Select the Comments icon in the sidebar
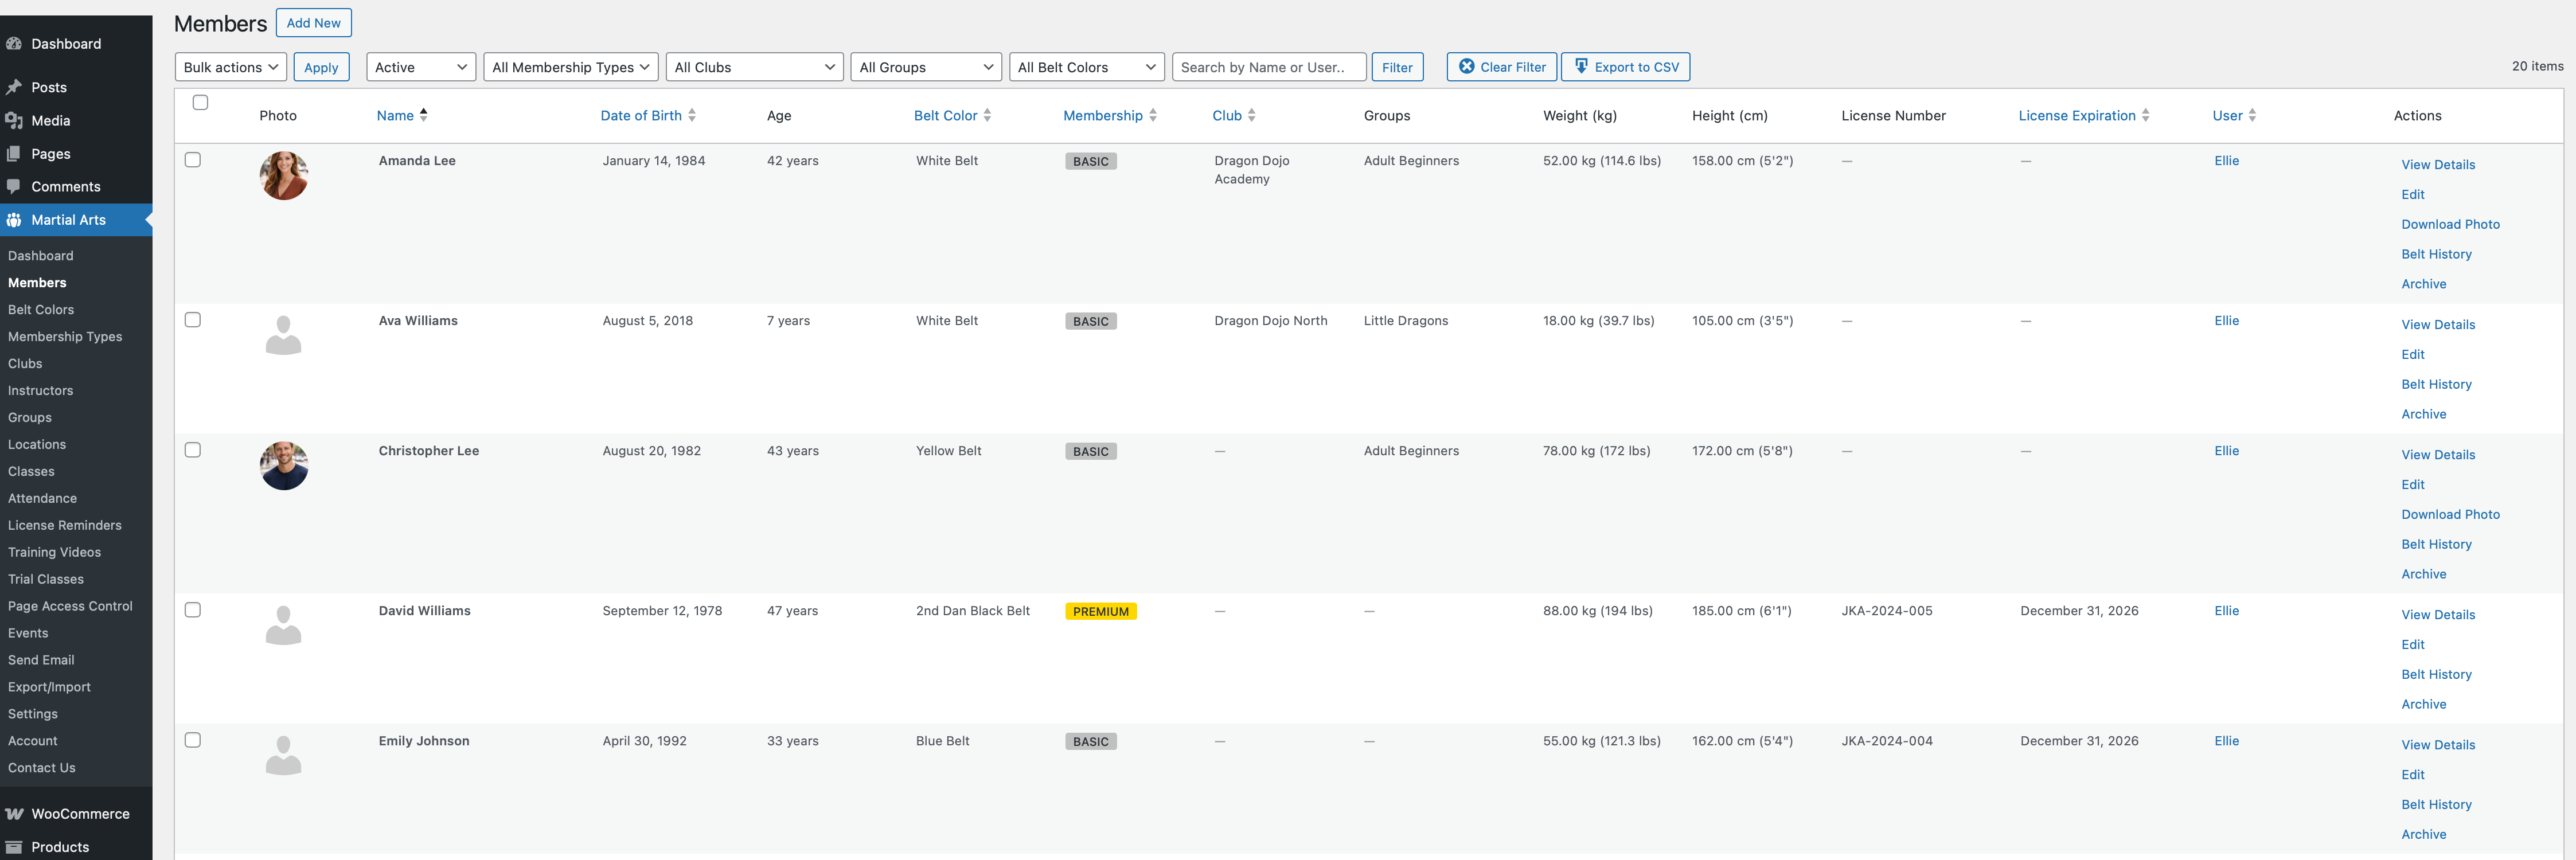The height and width of the screenshot is (860, 2576). [15, 186]
